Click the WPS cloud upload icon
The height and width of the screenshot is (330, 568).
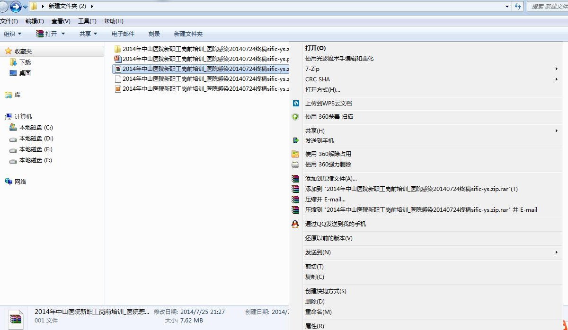(296, 104)
